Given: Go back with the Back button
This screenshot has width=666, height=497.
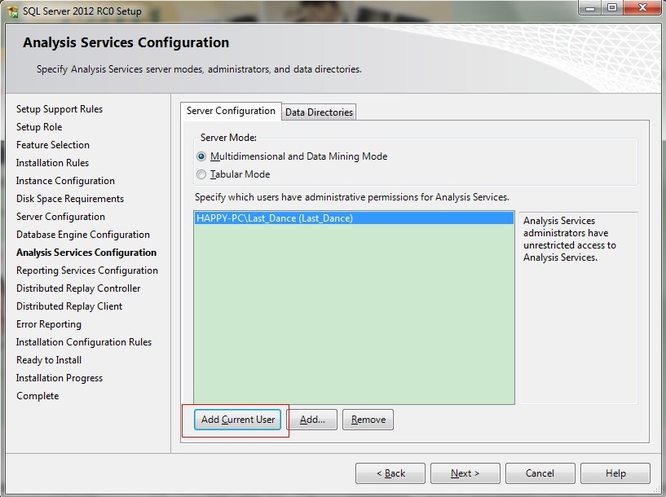Looking at the screenshot, I should [390, 473].
